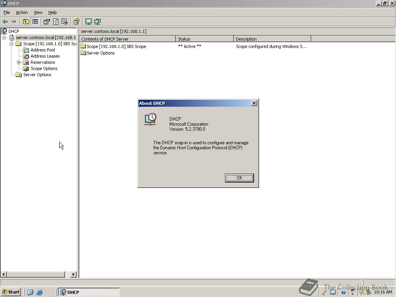Click tree pane scrollbar right arrow
The width and height of the screenshot is (396, 297).
[x=73, y=274]
